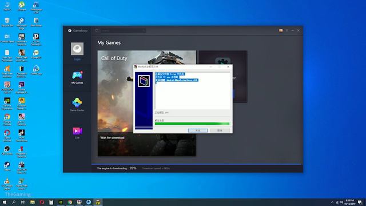Click the Gameloop logo in title bar
This screenshot has width=366, height=206.
coord(78,30)
